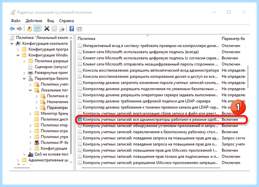The height and width of the screenshot is (187, 259).
Task: Toggle the action pane toolbar icon
Action: click(x=79, y=29)
